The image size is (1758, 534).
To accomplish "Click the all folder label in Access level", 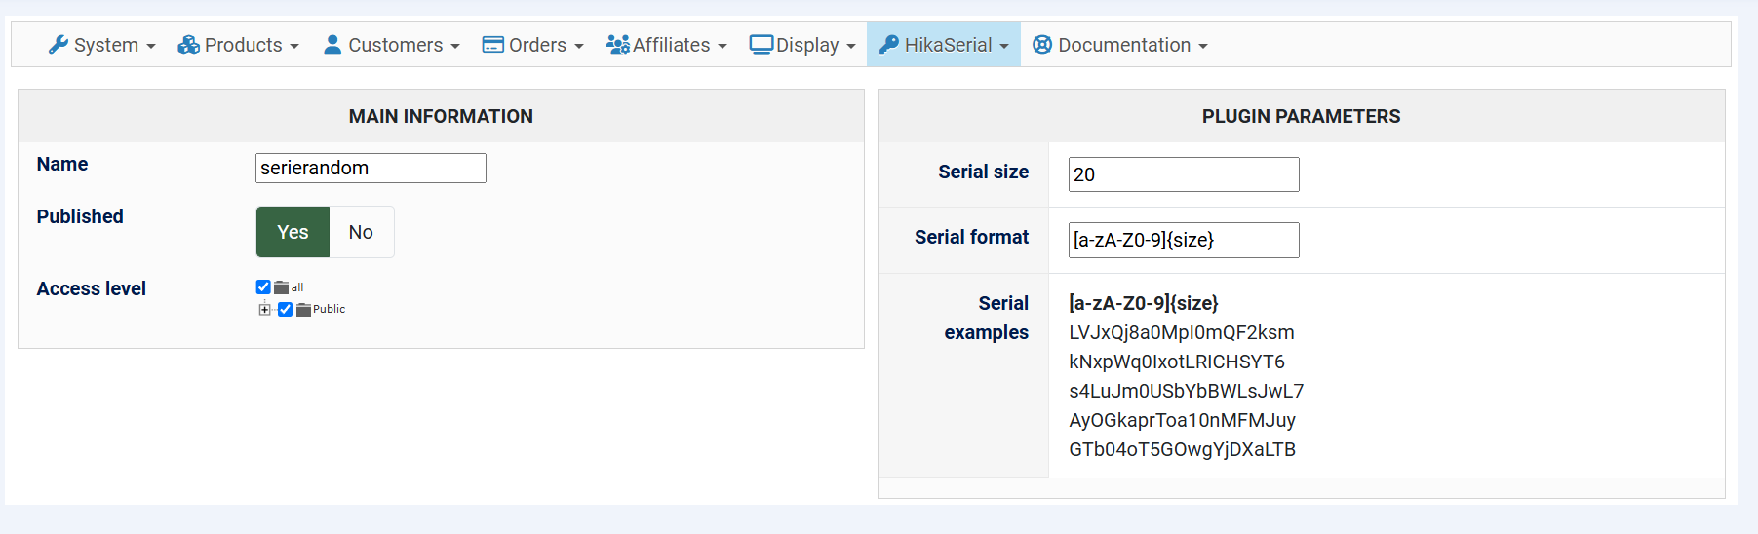I will (x=297, y=287).
